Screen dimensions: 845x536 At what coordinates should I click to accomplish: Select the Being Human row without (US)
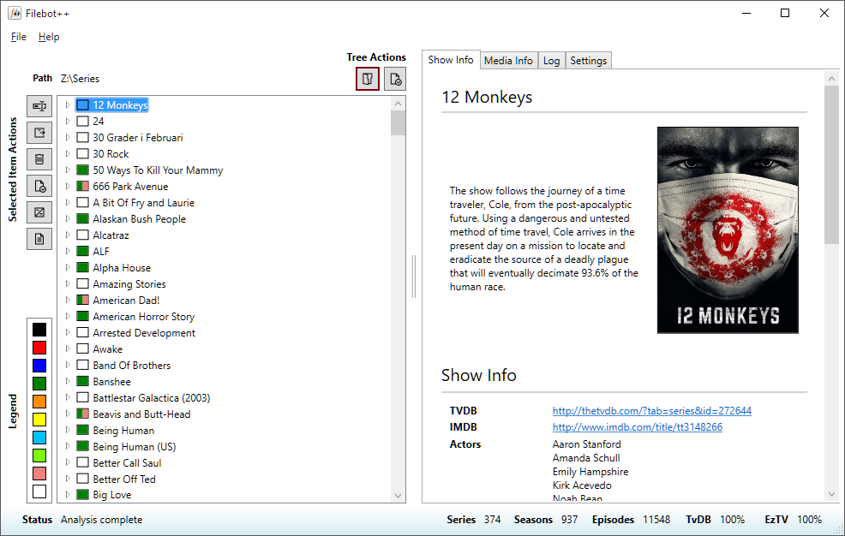coord(123,430)
